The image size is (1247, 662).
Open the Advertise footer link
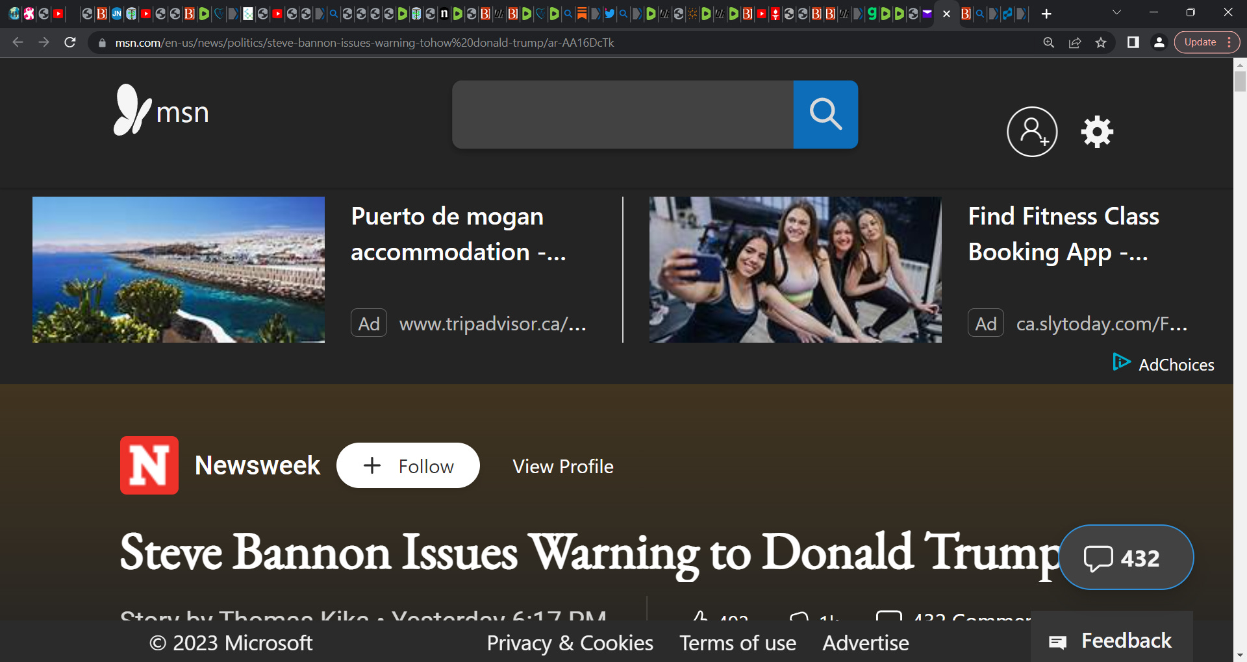(866, 643)
